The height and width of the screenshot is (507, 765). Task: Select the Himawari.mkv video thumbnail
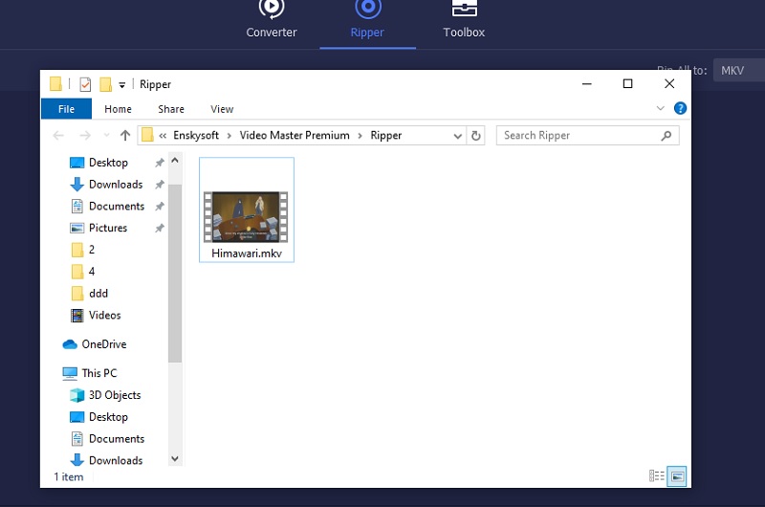coord(246,217)
